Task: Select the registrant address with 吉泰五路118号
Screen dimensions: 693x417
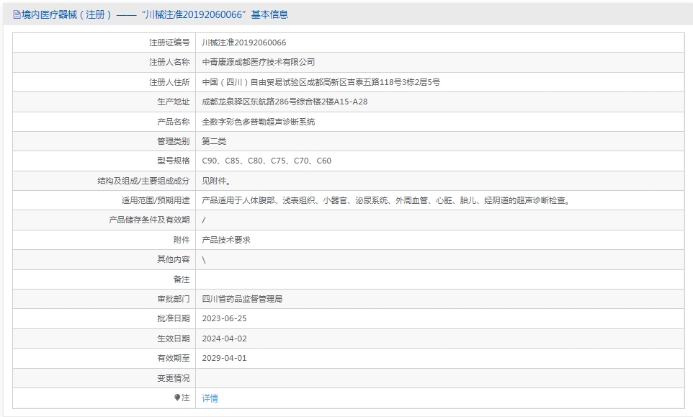Action: 321,82
